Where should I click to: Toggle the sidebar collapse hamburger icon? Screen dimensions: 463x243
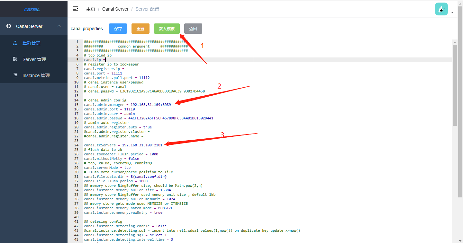76,9
